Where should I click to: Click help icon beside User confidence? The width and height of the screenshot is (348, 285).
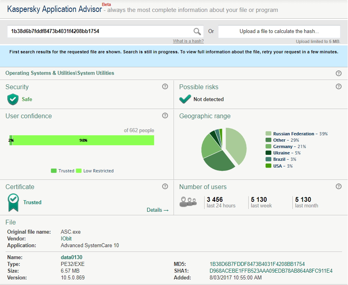[165, 115]
